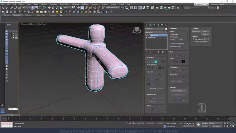The height and width of the screenshot is (133, 236).
Task: Toggle Prevent Reflattening checkbox
Action: (170, 44)
